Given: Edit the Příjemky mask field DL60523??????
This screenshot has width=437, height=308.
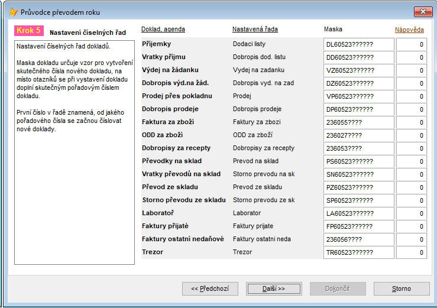Looking at the screenshot, I should [x=359, y=44].
